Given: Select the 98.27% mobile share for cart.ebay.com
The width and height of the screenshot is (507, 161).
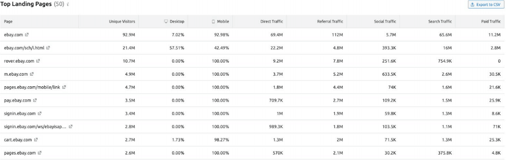Looking at the screenshot, I should click(x=222, y=140).
